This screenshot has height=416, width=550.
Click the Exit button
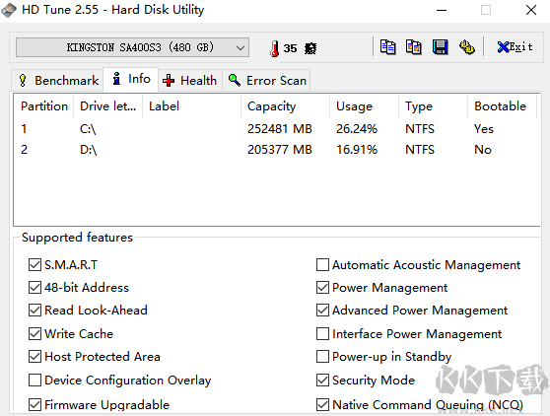click(515, 47)
